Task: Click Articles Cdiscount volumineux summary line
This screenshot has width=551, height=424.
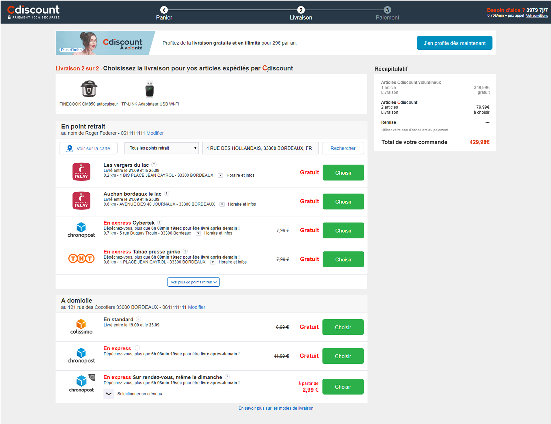Action: click(411, 82)
